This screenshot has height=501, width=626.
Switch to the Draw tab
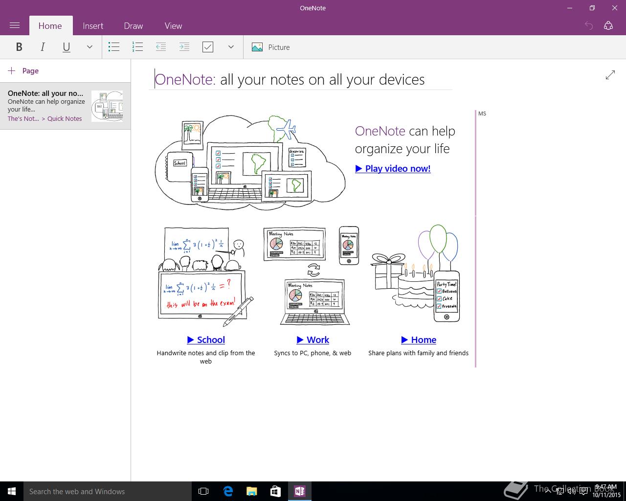tap(133, 26)
